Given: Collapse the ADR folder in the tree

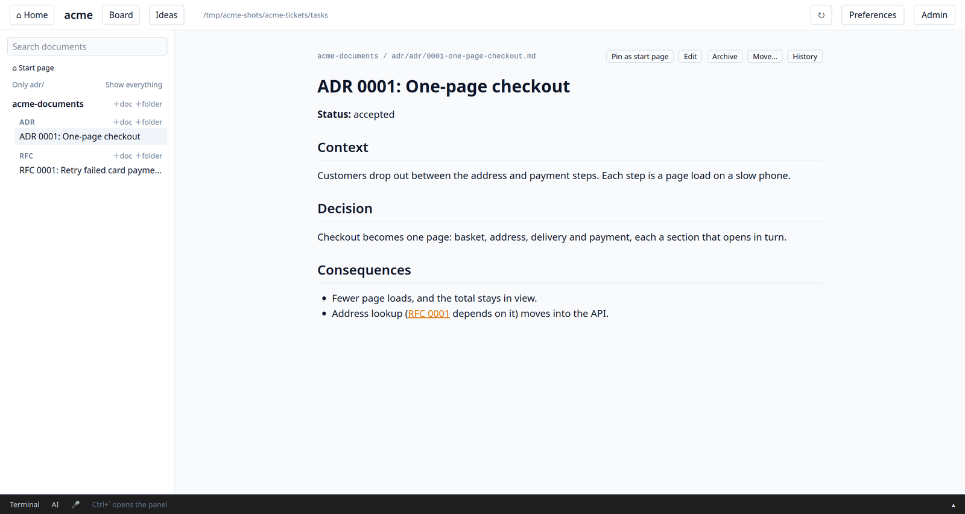Looking at the screenshot, I should click(27, 122).
